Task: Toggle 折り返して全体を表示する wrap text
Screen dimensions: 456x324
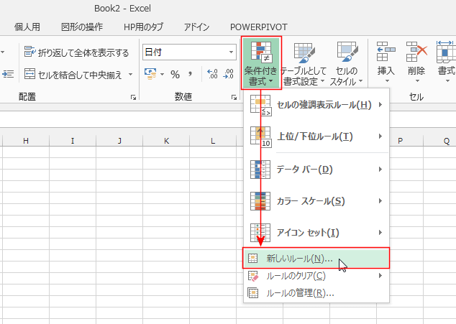Action: click(76, 52)
